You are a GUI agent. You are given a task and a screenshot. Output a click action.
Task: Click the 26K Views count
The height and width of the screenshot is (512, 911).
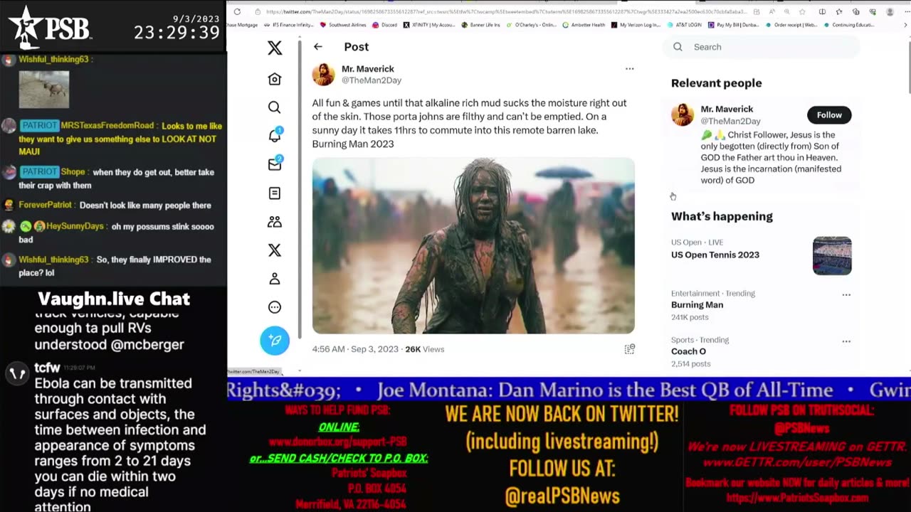pos(424,349)
